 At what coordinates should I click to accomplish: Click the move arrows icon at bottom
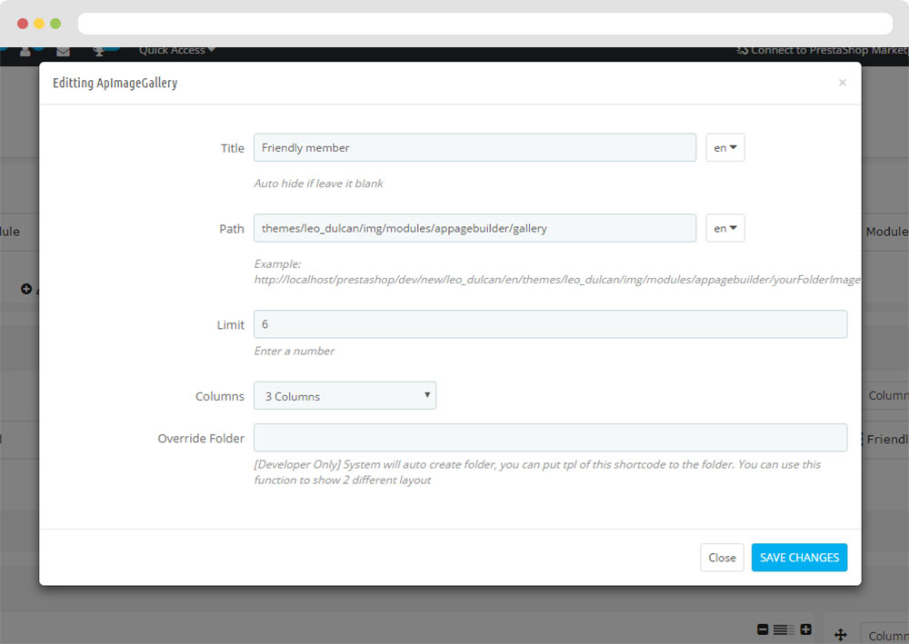tap(841, 635)
